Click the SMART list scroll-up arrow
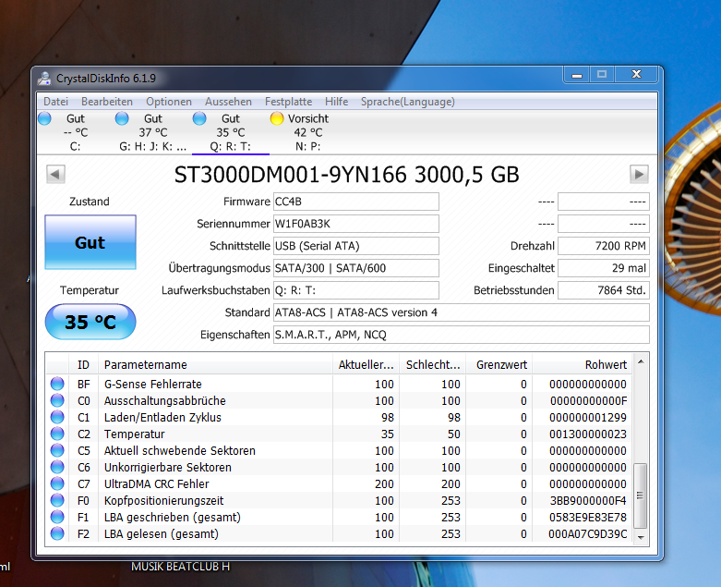This screenshot has width=721, height=587. click(x=641, y=361)
